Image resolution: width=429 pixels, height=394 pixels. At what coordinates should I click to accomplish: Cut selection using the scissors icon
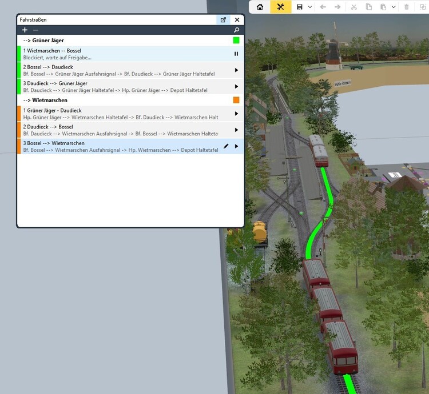pyautogui.click(x=354, y=7)
